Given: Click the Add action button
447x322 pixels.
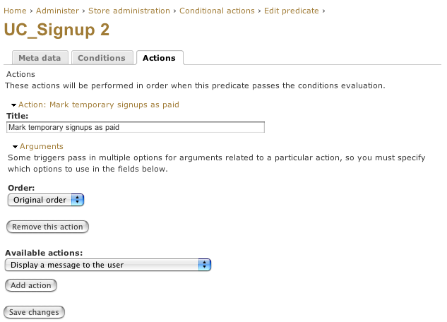Looking at the screenshot, I should coord(31,285).
